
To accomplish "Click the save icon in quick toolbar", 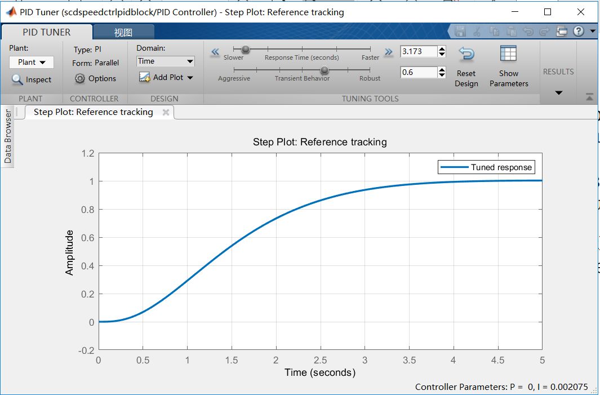I will coord(460,31).
